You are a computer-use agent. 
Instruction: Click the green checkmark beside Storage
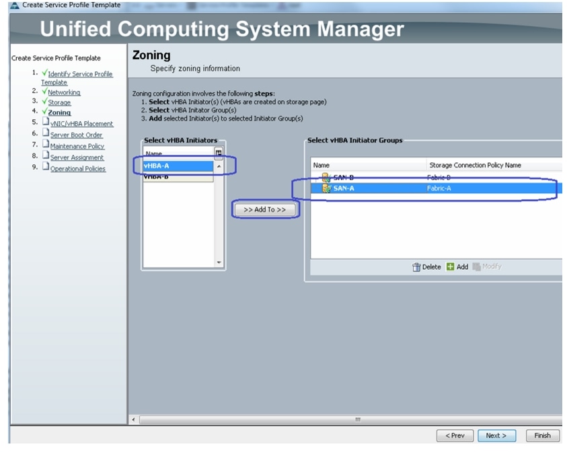(44, 101)
